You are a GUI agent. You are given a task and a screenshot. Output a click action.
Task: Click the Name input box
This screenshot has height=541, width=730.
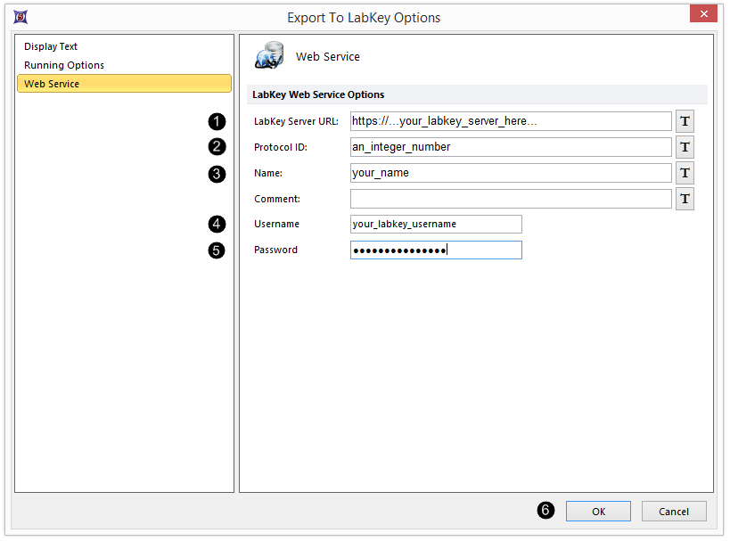511,173
